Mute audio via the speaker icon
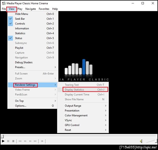 coord(141,141)
